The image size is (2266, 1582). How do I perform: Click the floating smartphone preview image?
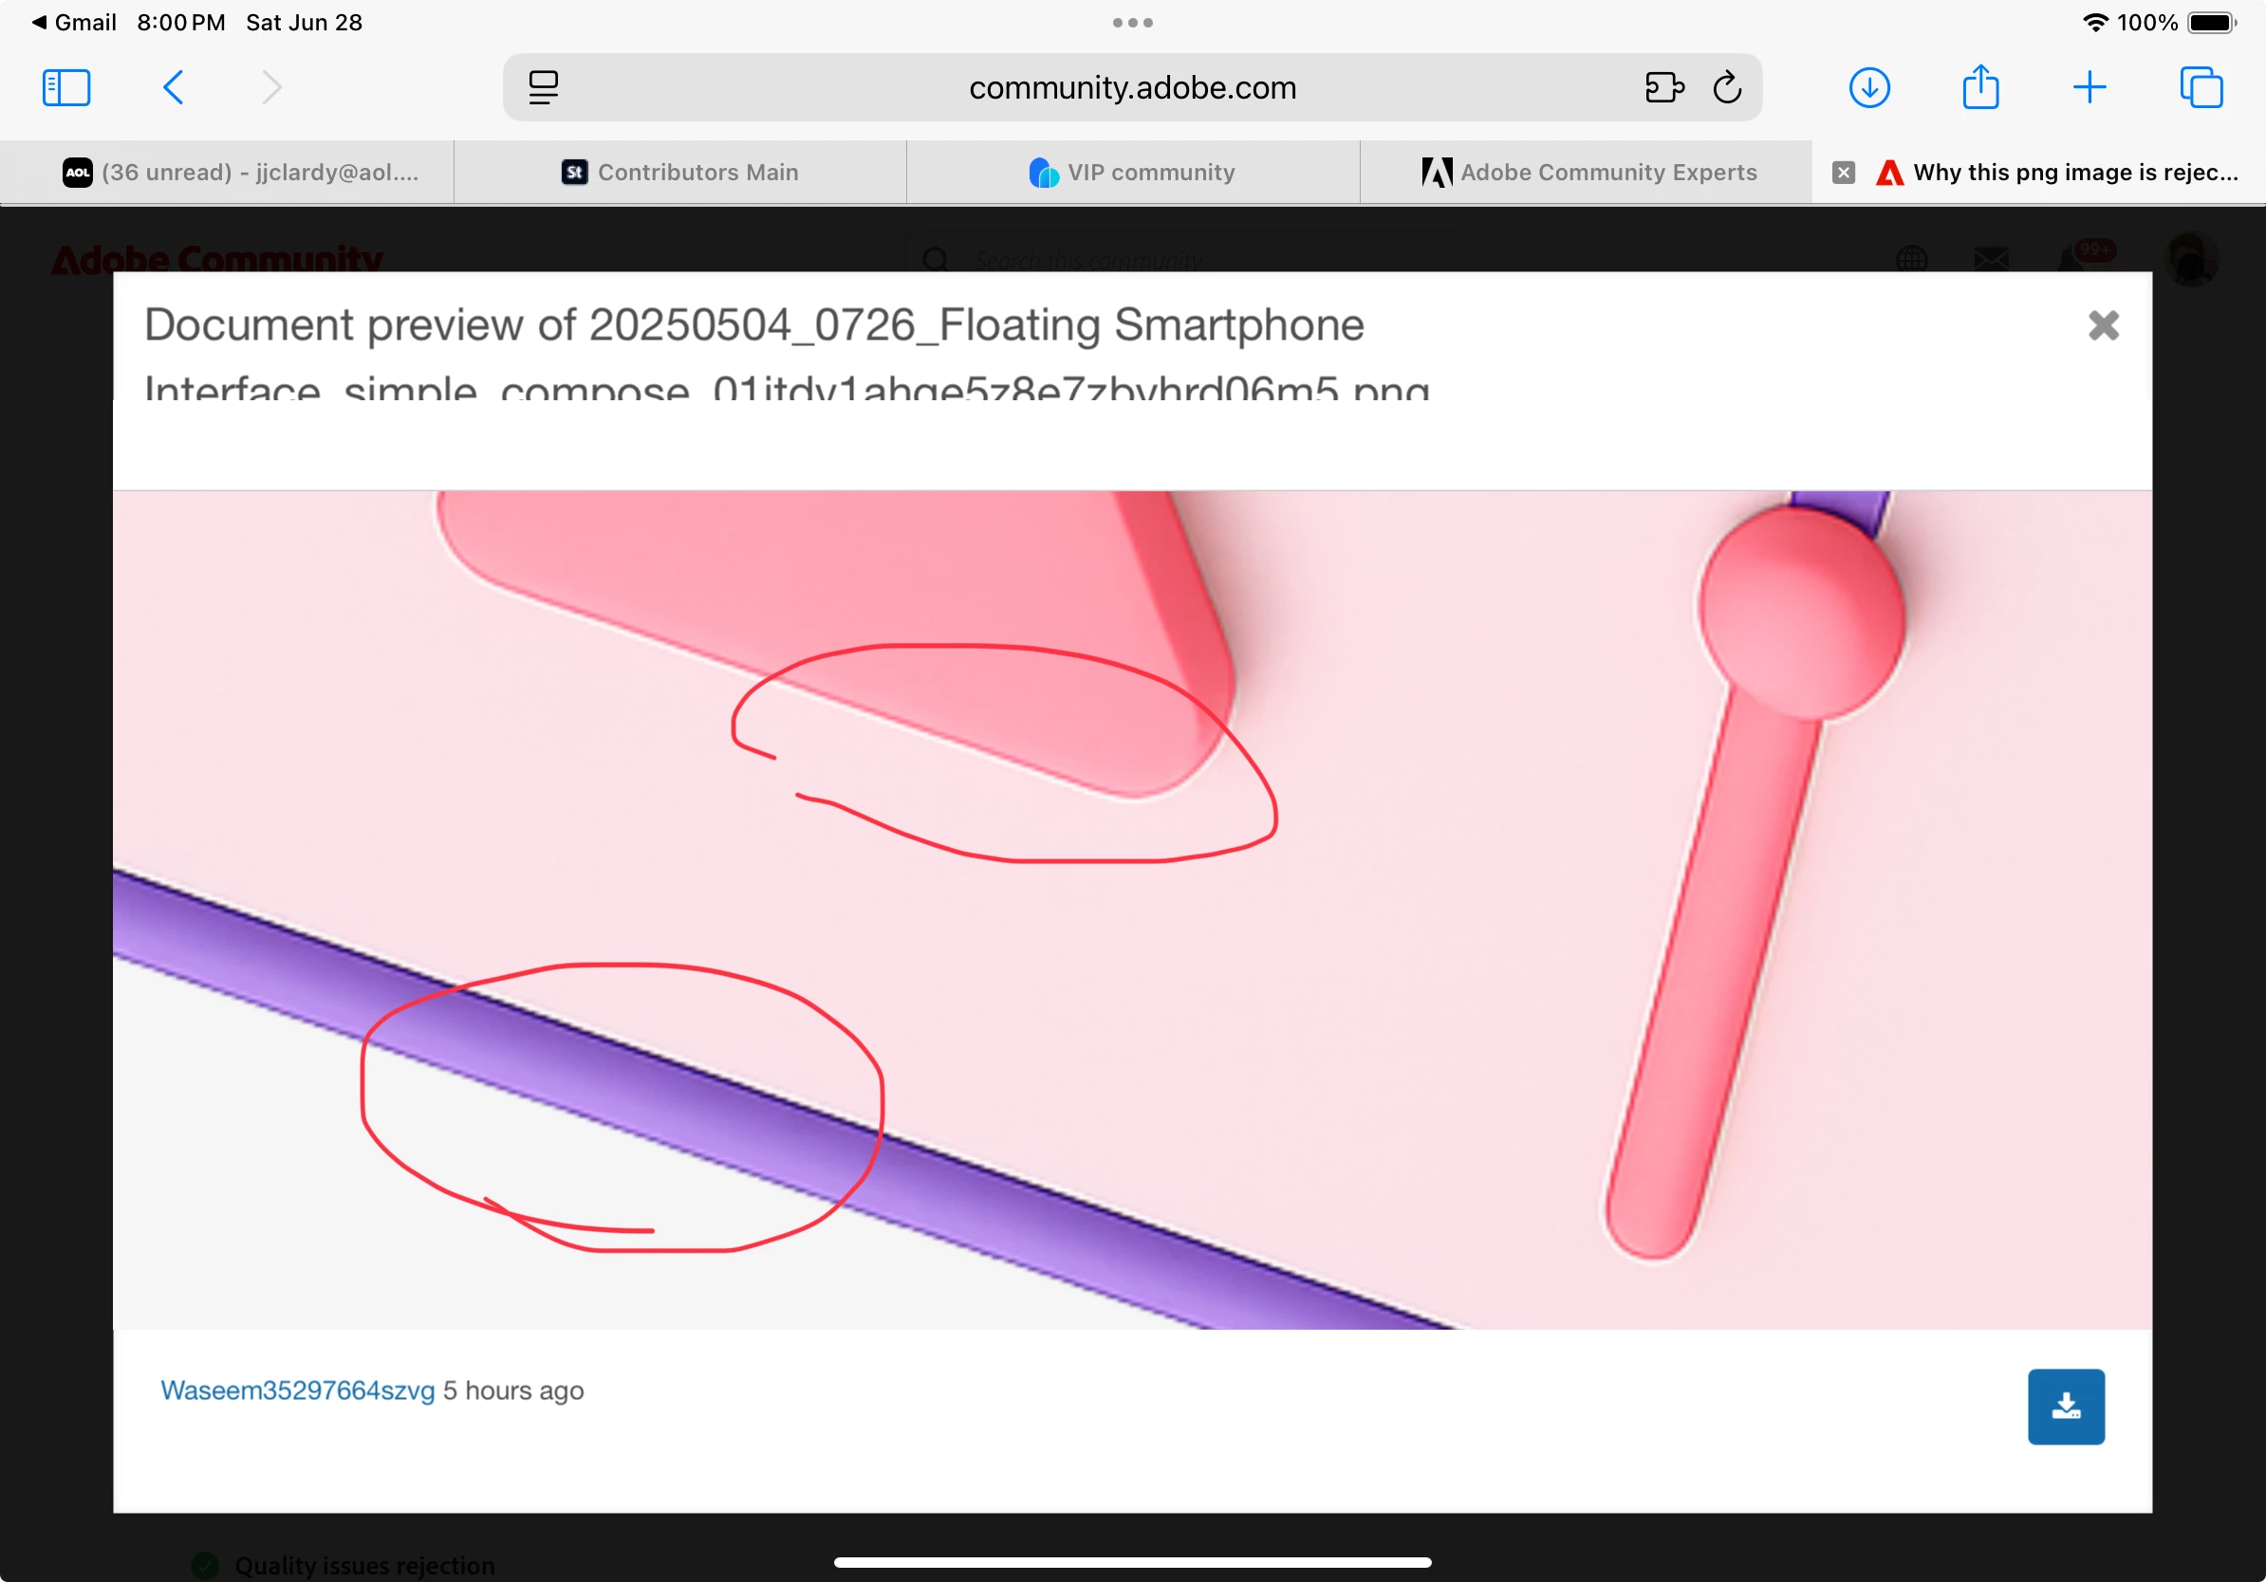[x=1132, y=910]
